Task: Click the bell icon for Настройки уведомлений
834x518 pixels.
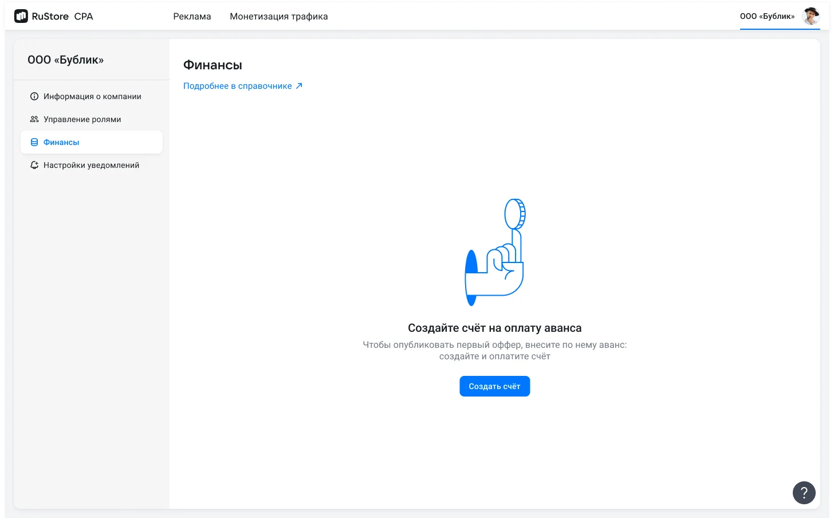Action: click(x=34, y=165)
